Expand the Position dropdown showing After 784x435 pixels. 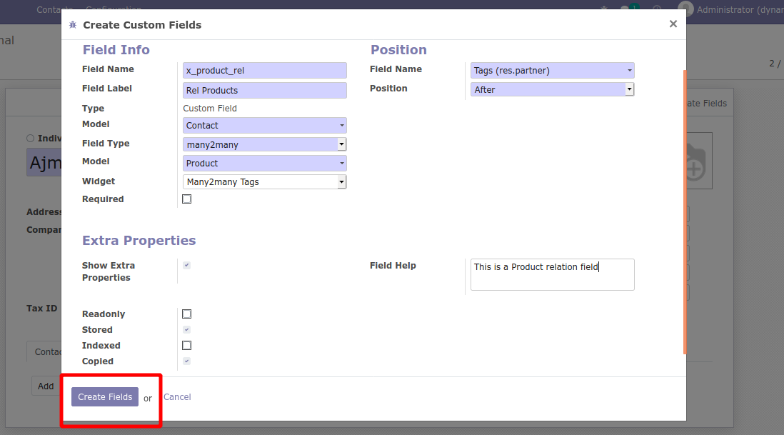click(x=552, y=89)
